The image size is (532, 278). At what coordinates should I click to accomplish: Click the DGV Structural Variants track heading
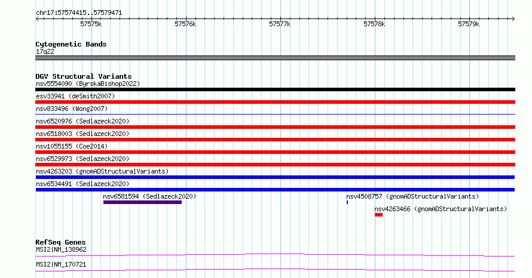point(84,76)
